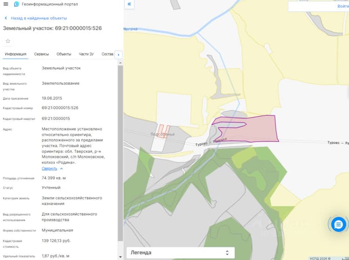Open the Состав tab

107,54
